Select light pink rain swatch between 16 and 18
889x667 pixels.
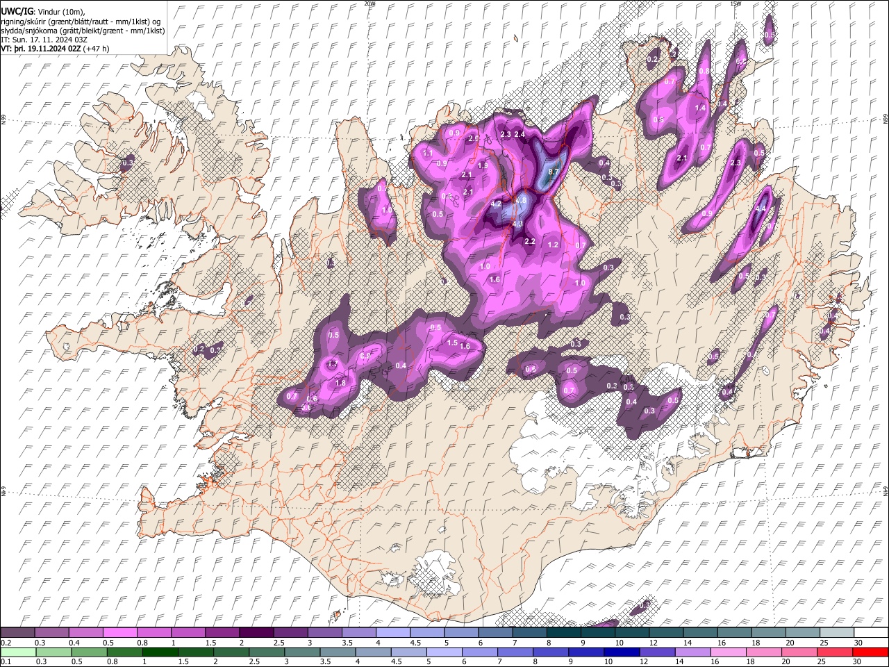(729, 652)
